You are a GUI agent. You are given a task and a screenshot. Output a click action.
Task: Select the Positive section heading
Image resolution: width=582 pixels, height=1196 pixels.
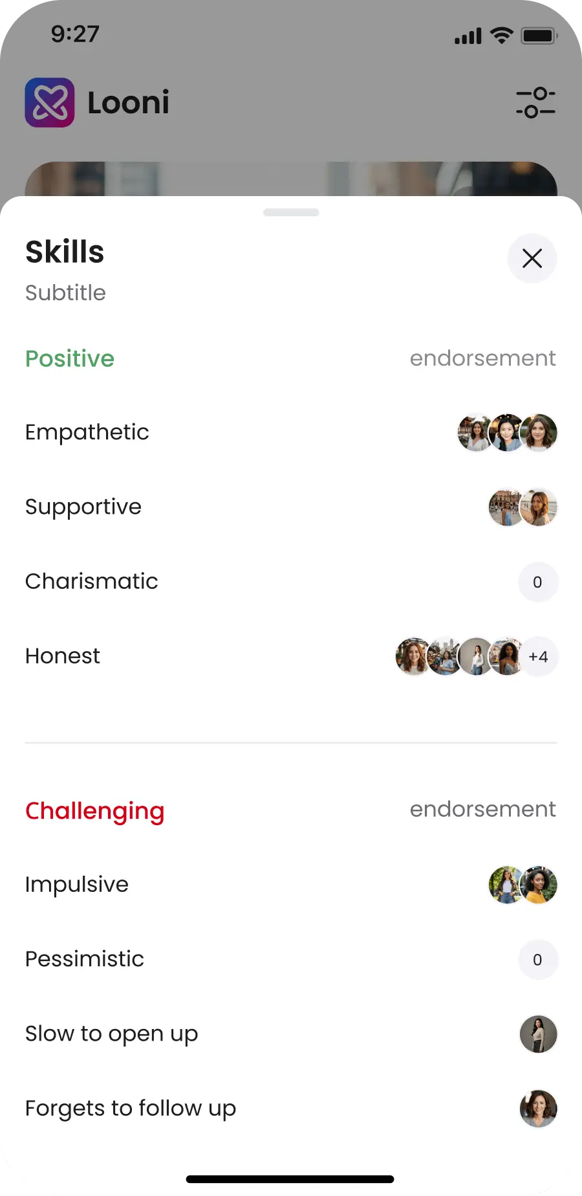point(70,359)
